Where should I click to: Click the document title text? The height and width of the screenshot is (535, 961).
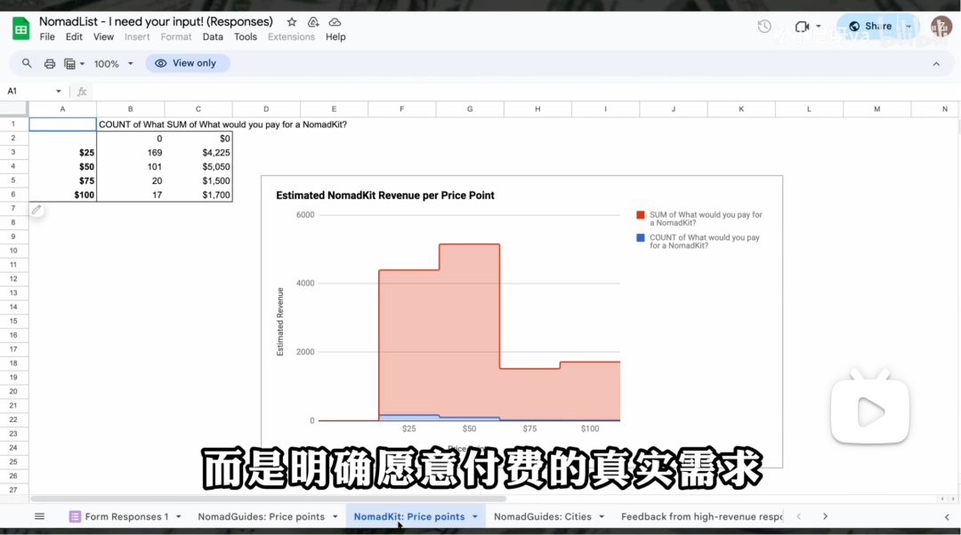[156, 21]
